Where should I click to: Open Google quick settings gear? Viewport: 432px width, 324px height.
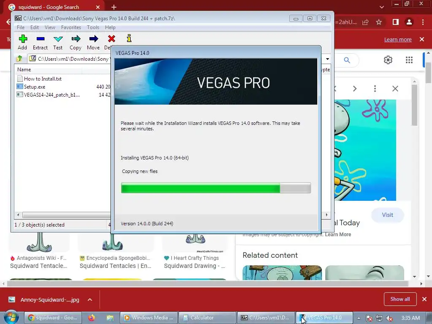click(388, 60)
